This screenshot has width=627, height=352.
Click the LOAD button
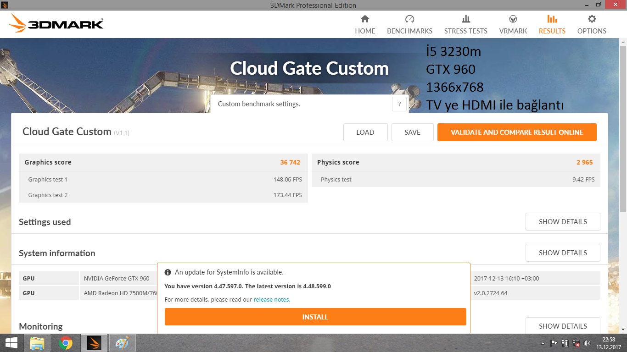[x=365, y=132]
